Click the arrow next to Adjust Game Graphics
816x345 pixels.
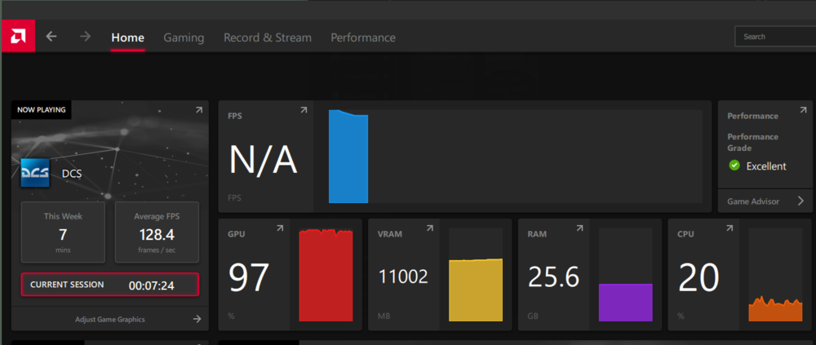[197, 319]
